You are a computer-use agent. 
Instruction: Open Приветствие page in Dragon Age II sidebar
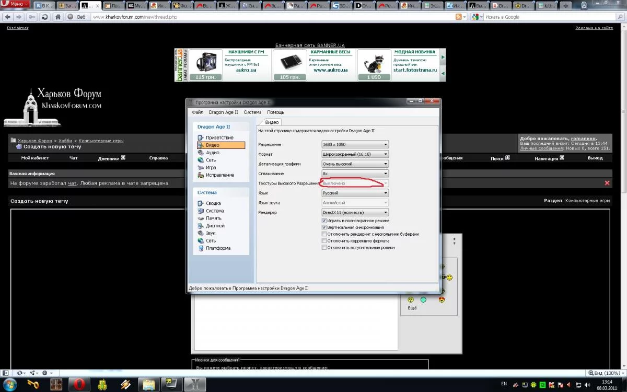click(219, 137)
